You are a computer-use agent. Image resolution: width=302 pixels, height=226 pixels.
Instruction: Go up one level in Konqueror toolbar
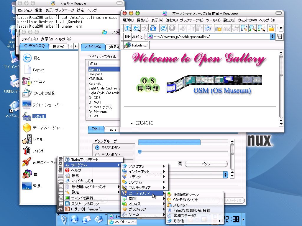click(x=127, y=28)
